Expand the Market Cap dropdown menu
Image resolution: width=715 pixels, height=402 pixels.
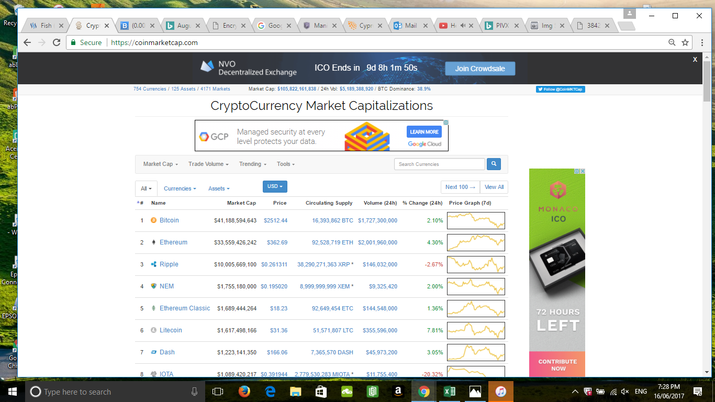click(161, 164)
